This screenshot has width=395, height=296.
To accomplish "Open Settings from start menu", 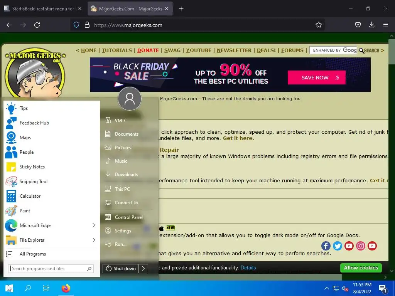I will tap(128, 231).
